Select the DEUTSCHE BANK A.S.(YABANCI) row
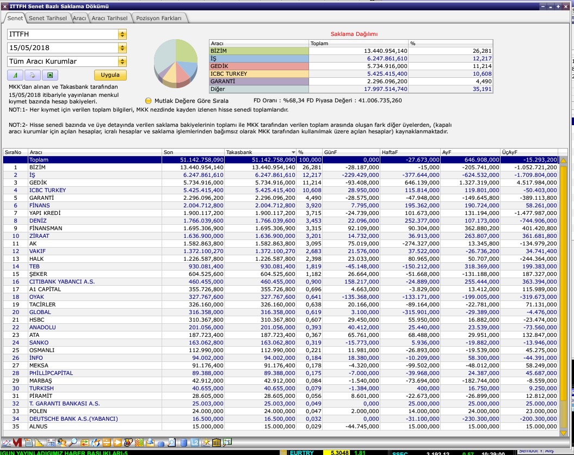574x455 pixels. coord(280,419)
